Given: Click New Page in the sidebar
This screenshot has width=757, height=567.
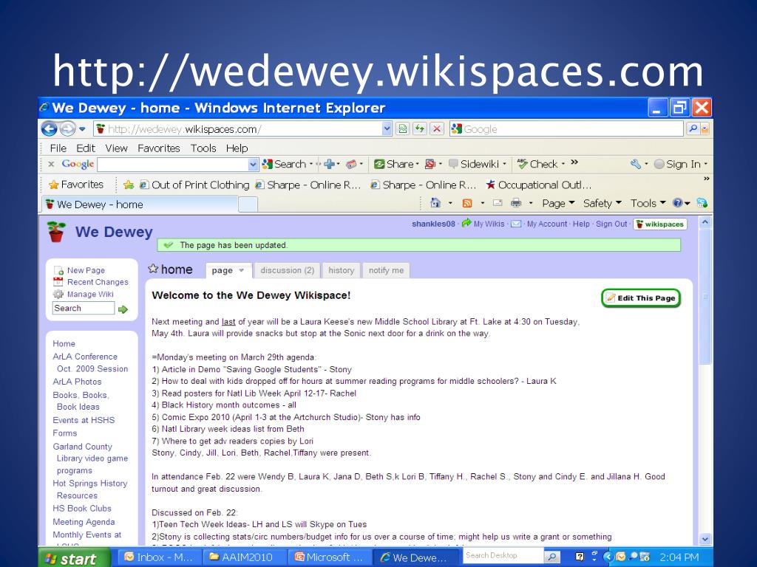Looking at the screenshot, I should coord(86,270).
